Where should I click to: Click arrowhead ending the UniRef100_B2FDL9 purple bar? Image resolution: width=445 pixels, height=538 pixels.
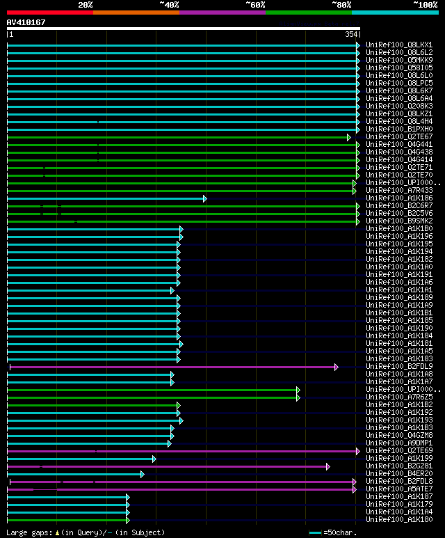(x=337, y=367)
